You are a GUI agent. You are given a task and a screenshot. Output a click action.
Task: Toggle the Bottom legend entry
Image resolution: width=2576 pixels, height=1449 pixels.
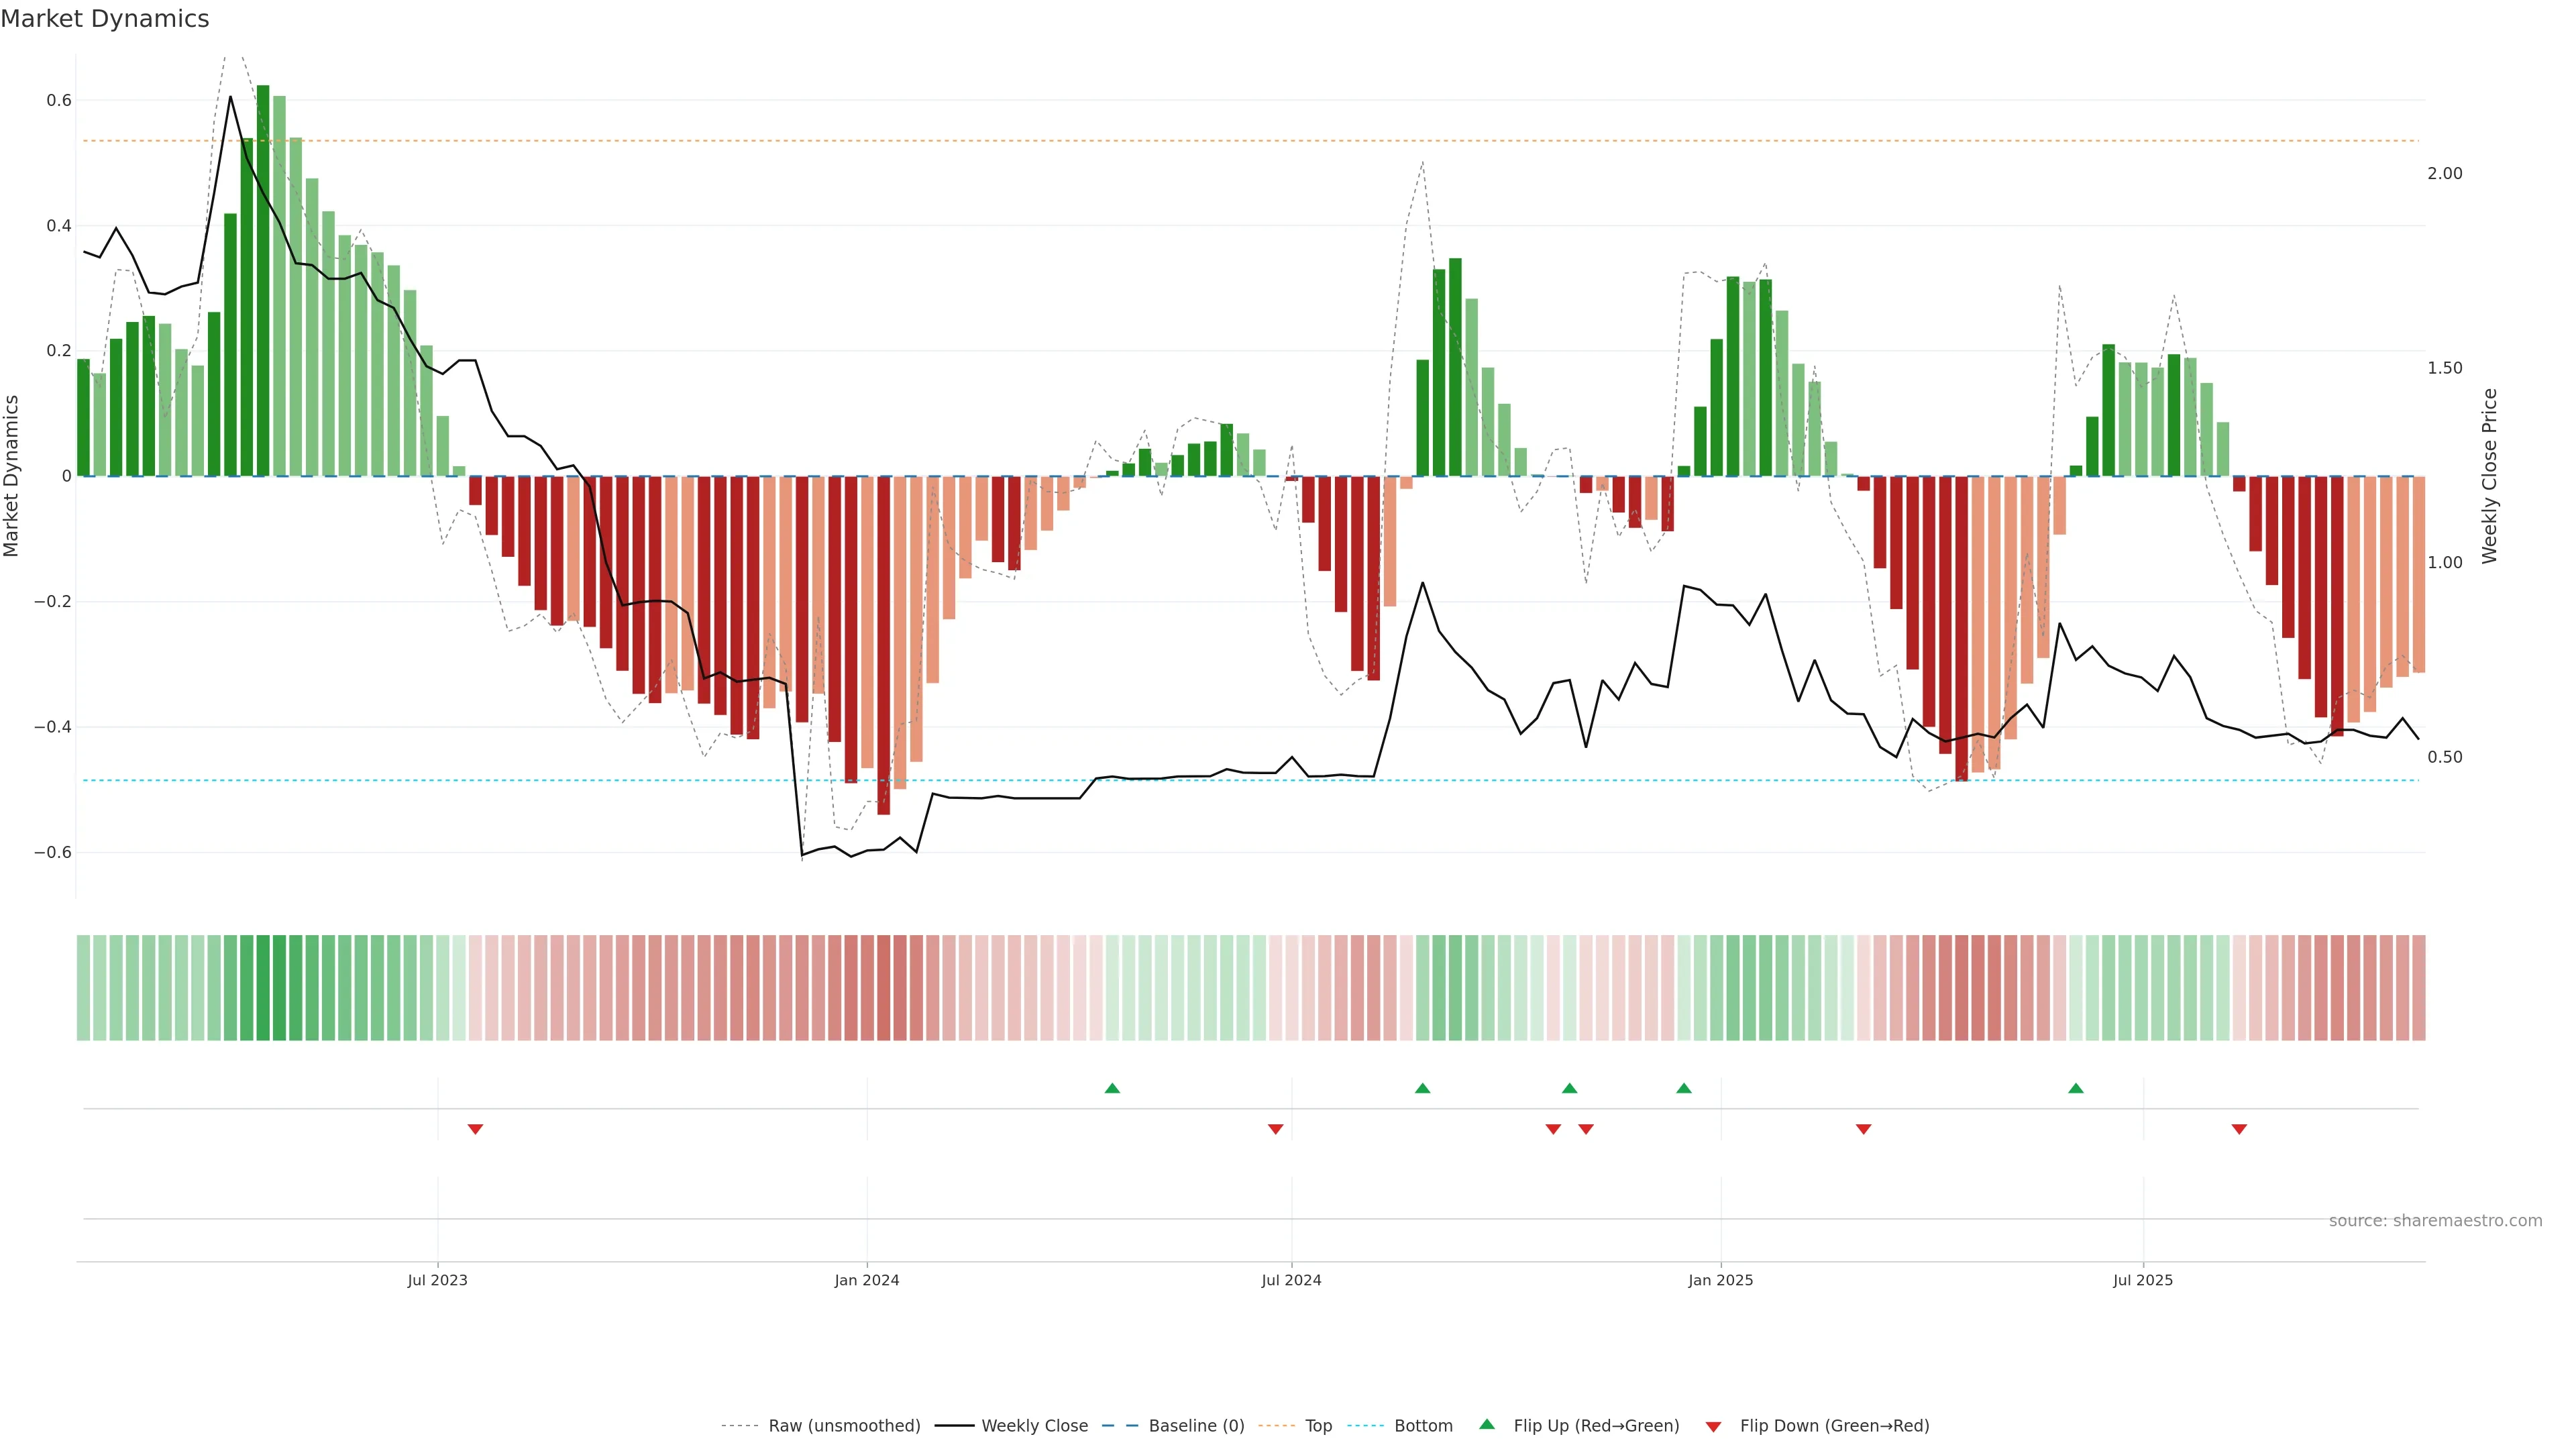1423,1426
